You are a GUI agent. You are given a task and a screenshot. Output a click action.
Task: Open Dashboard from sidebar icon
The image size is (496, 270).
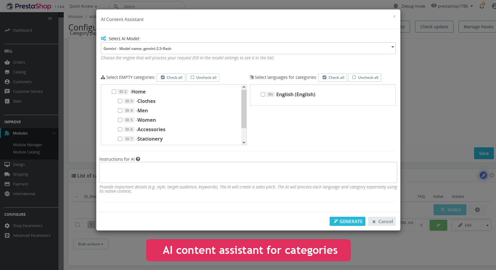tap(7, 30)
